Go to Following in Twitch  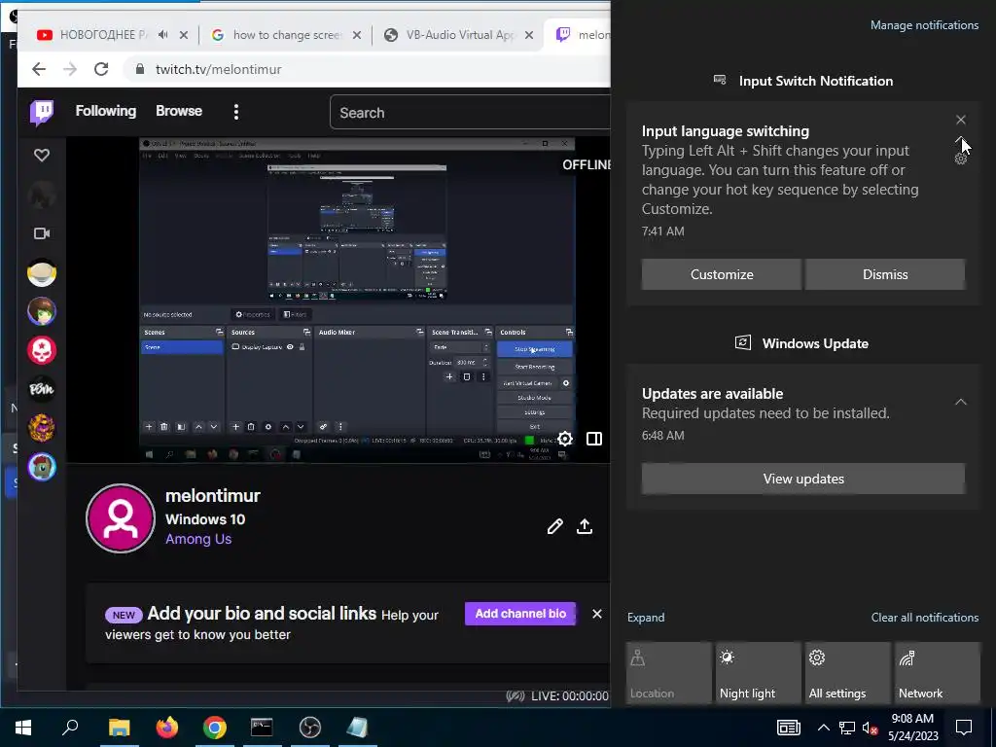click(105, 111)
